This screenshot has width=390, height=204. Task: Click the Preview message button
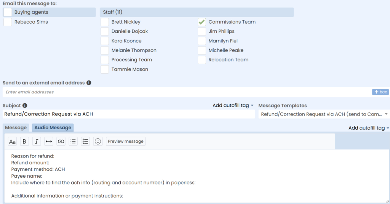(126, 141)
